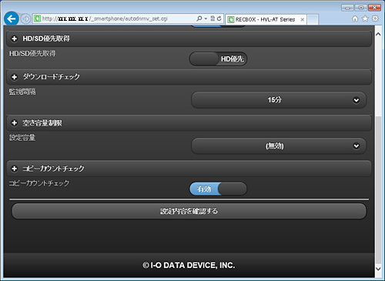Close the RECBOX - HVL-AT Series tab

pos(303,19)
